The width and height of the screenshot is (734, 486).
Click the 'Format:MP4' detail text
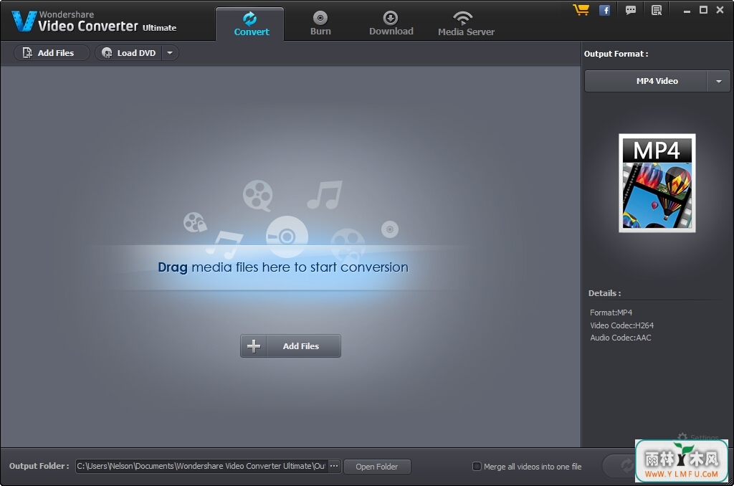coord(611,313)
